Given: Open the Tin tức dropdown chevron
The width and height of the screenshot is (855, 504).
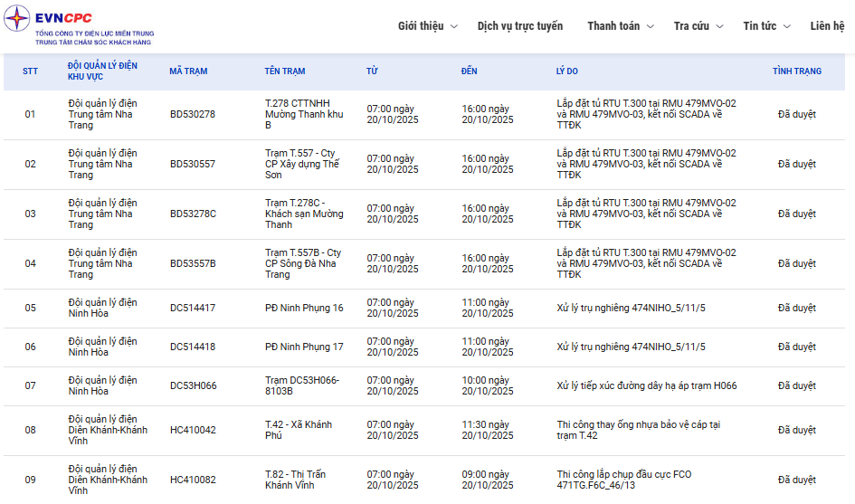Looking at the screenshot, I should [x=786, y=27].
